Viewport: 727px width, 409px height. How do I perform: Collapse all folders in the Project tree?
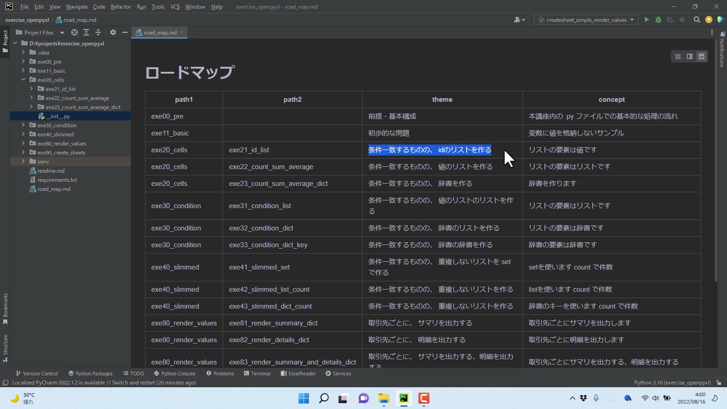click(x=98, y=32)
